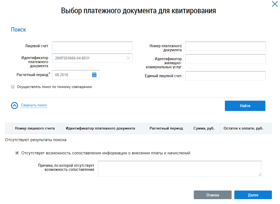Click the Сумма, руб. column header
Image resolution: width=280 pixels, height=204 pixels.
(x=204, y=128)
